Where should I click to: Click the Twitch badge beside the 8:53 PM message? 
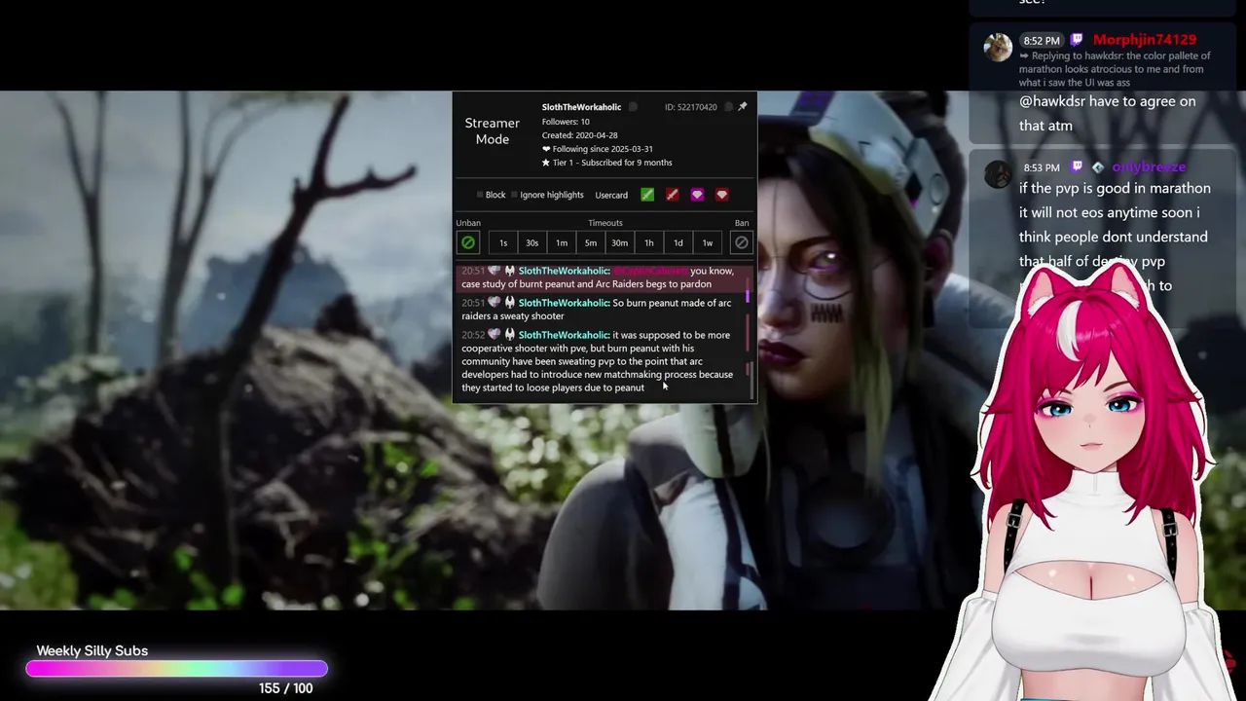click(x=1077, y=167)
